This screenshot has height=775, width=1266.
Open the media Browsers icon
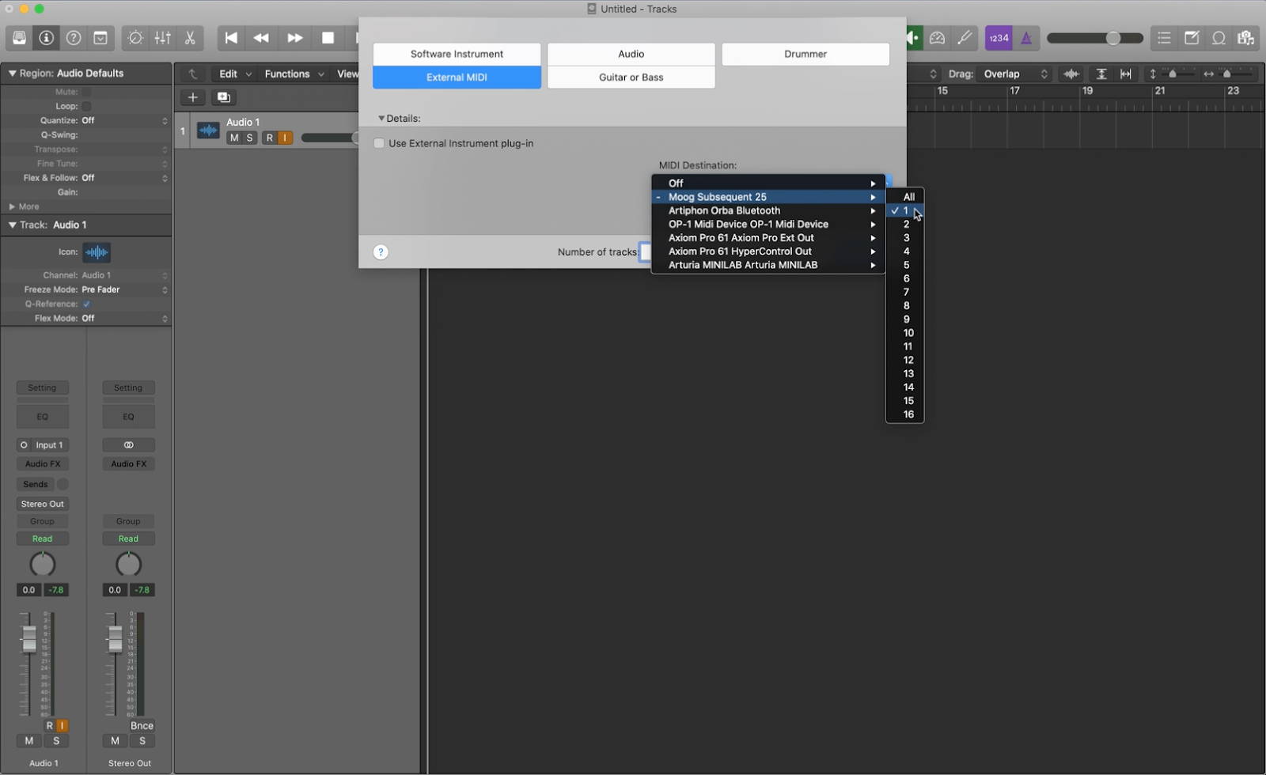click(x=1246, y=38)
